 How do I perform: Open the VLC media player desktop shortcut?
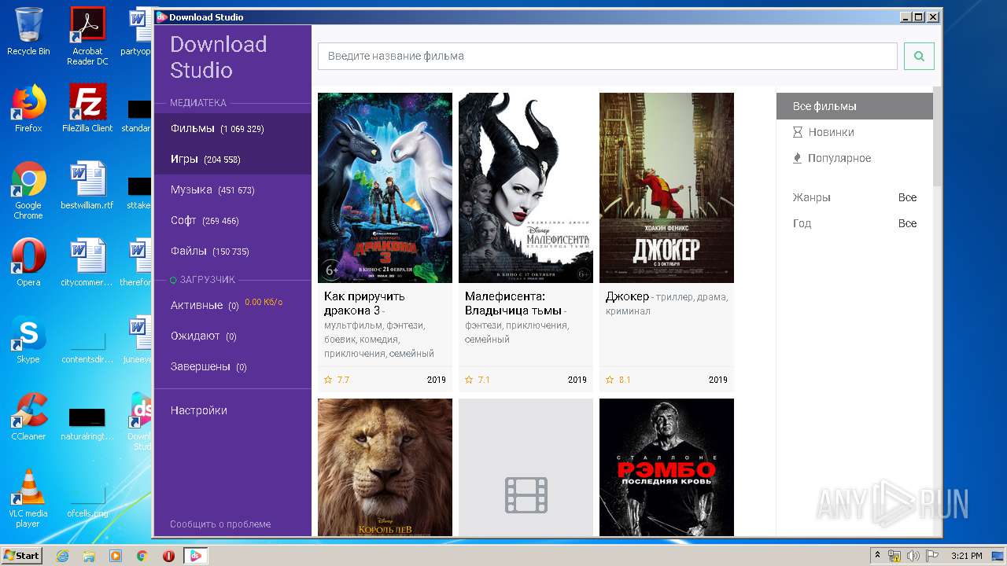pos(28,498)
